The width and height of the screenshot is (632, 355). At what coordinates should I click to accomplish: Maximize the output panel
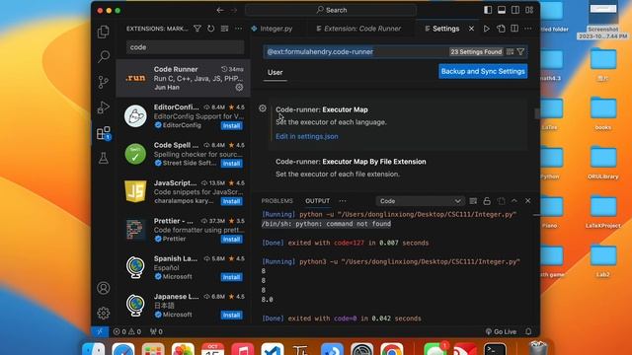point(514,201)
